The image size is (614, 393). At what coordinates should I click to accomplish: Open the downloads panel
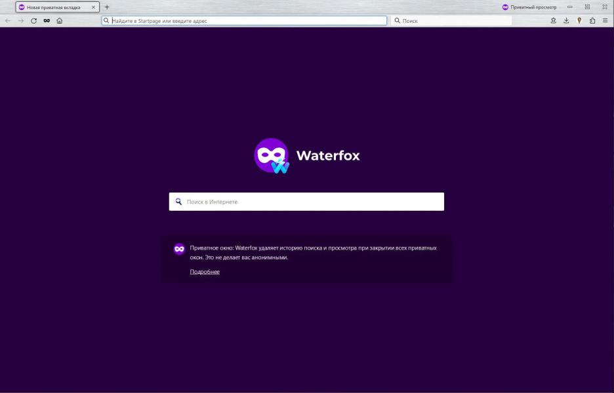point(566,21)
